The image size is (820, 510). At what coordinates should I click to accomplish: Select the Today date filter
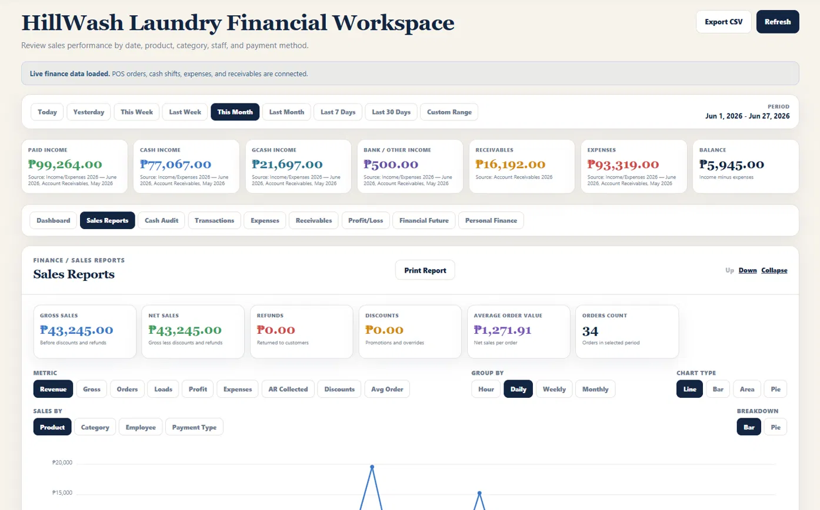point(48,112)
